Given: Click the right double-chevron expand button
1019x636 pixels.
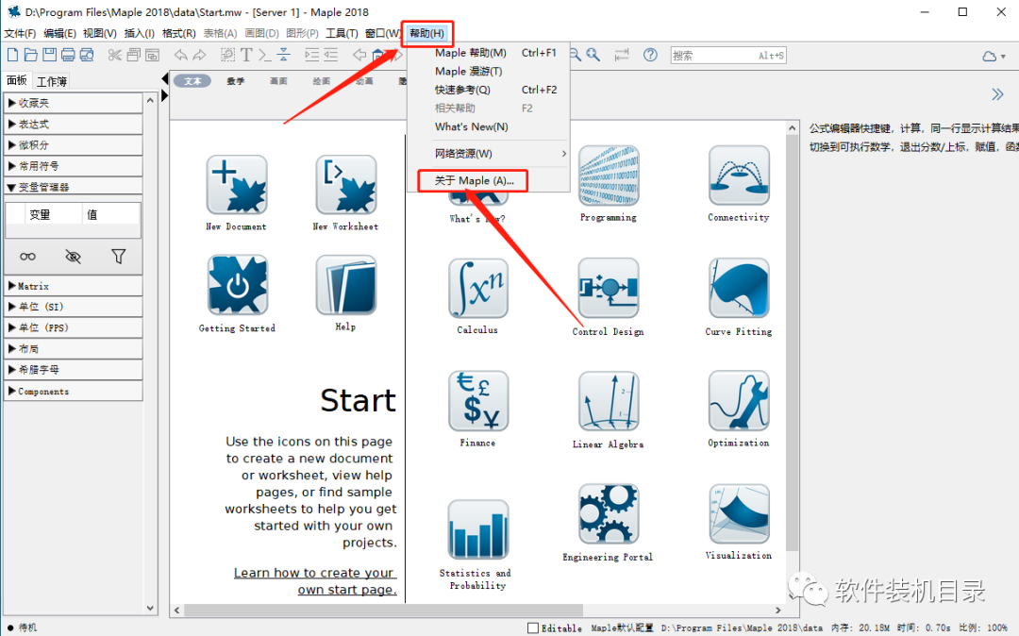Looking at the screenshot, I should point(997,95).
